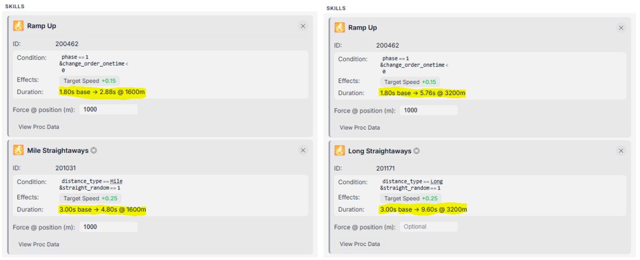
Task: Remove the Mile Straightaways skill with X
Action: coord(303,150)
